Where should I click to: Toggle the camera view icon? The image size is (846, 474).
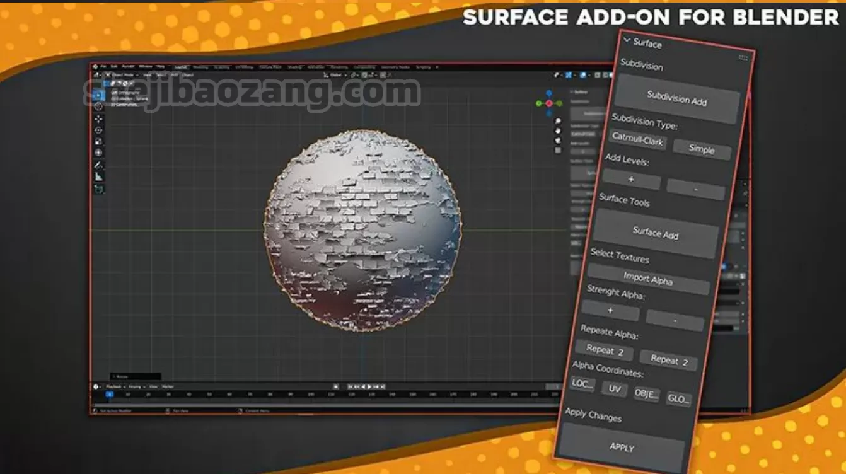click(558, 141)
